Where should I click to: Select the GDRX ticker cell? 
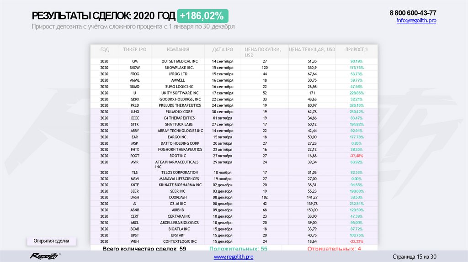(x=135, y=99)
